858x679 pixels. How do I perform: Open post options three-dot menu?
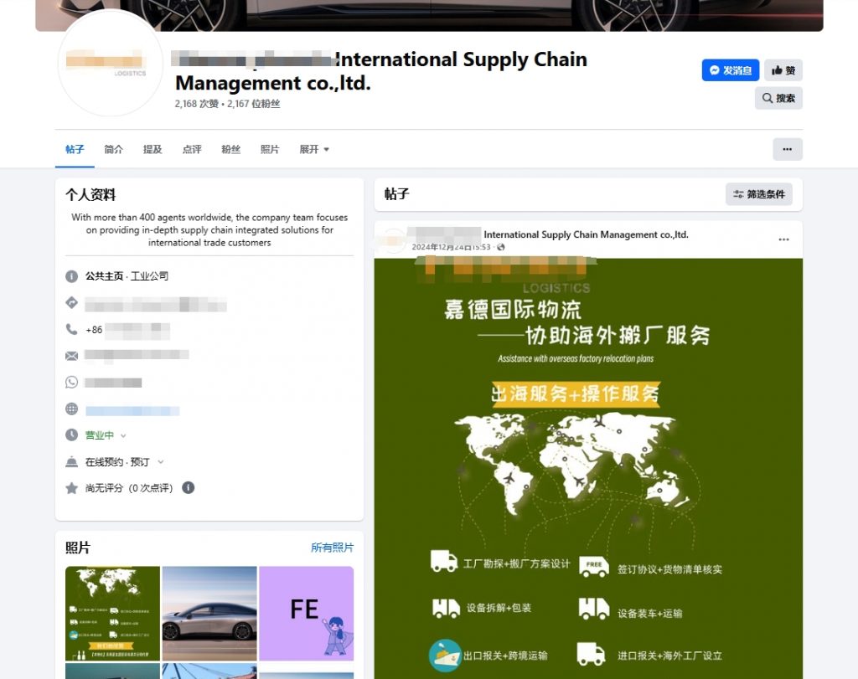[783, 239]
